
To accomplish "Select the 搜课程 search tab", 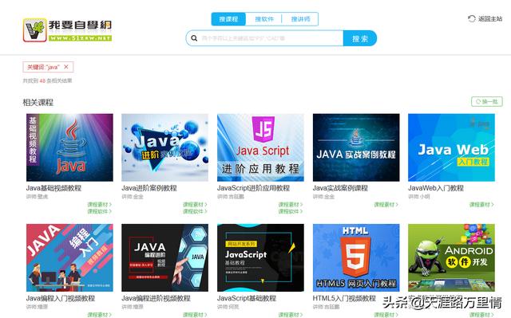I will coord(228,19).
